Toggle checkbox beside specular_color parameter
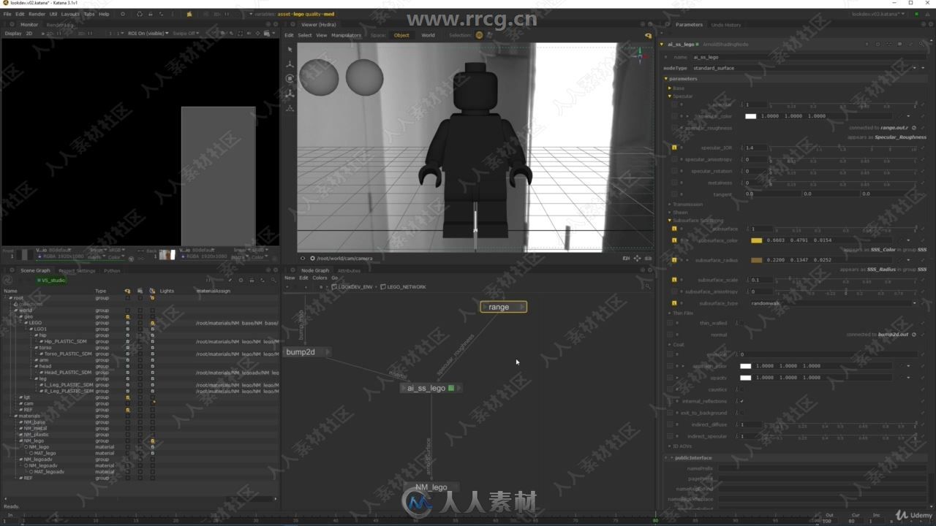The image size is (936, 526). 674,116
